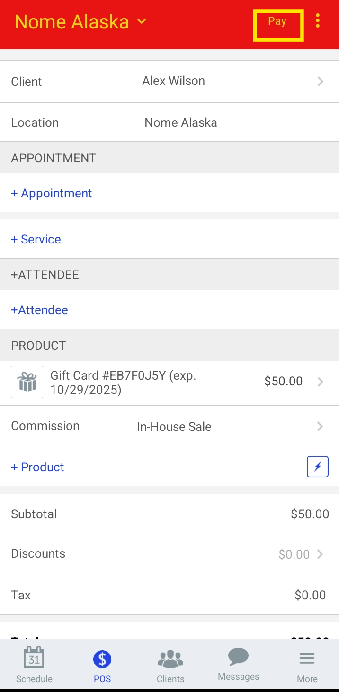Select the Gift Card #EB7F0J5Y item text
The width and height of the screenshot is (339, 692).
pyautogui.click(x=123, y=383)
